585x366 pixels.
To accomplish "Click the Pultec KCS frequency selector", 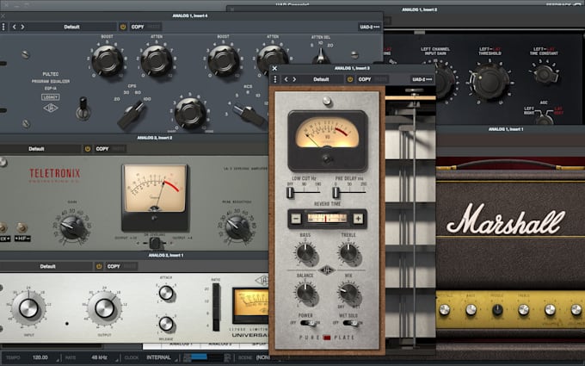I will (x=249, y=115).
